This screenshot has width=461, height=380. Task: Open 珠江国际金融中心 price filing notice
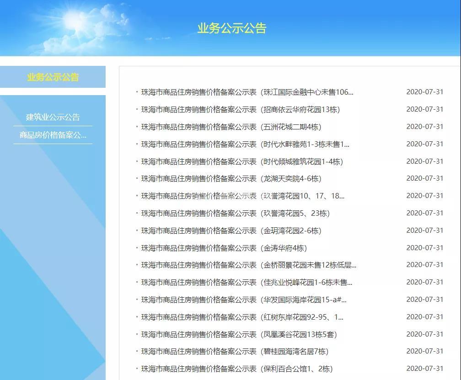pos(247,92)
